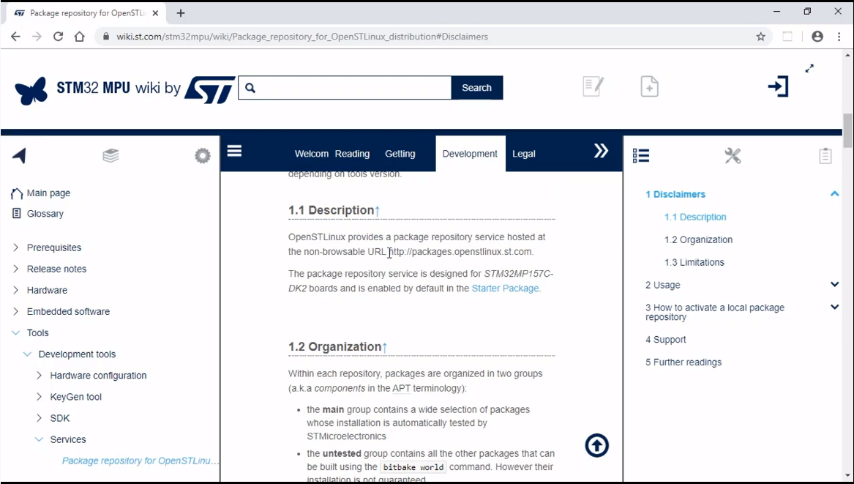Image resolution: width=854 pixels, height=484 pixels.
Task: Switch to the Getting tab
Action: pyautogui.click(x=400, y=154)
